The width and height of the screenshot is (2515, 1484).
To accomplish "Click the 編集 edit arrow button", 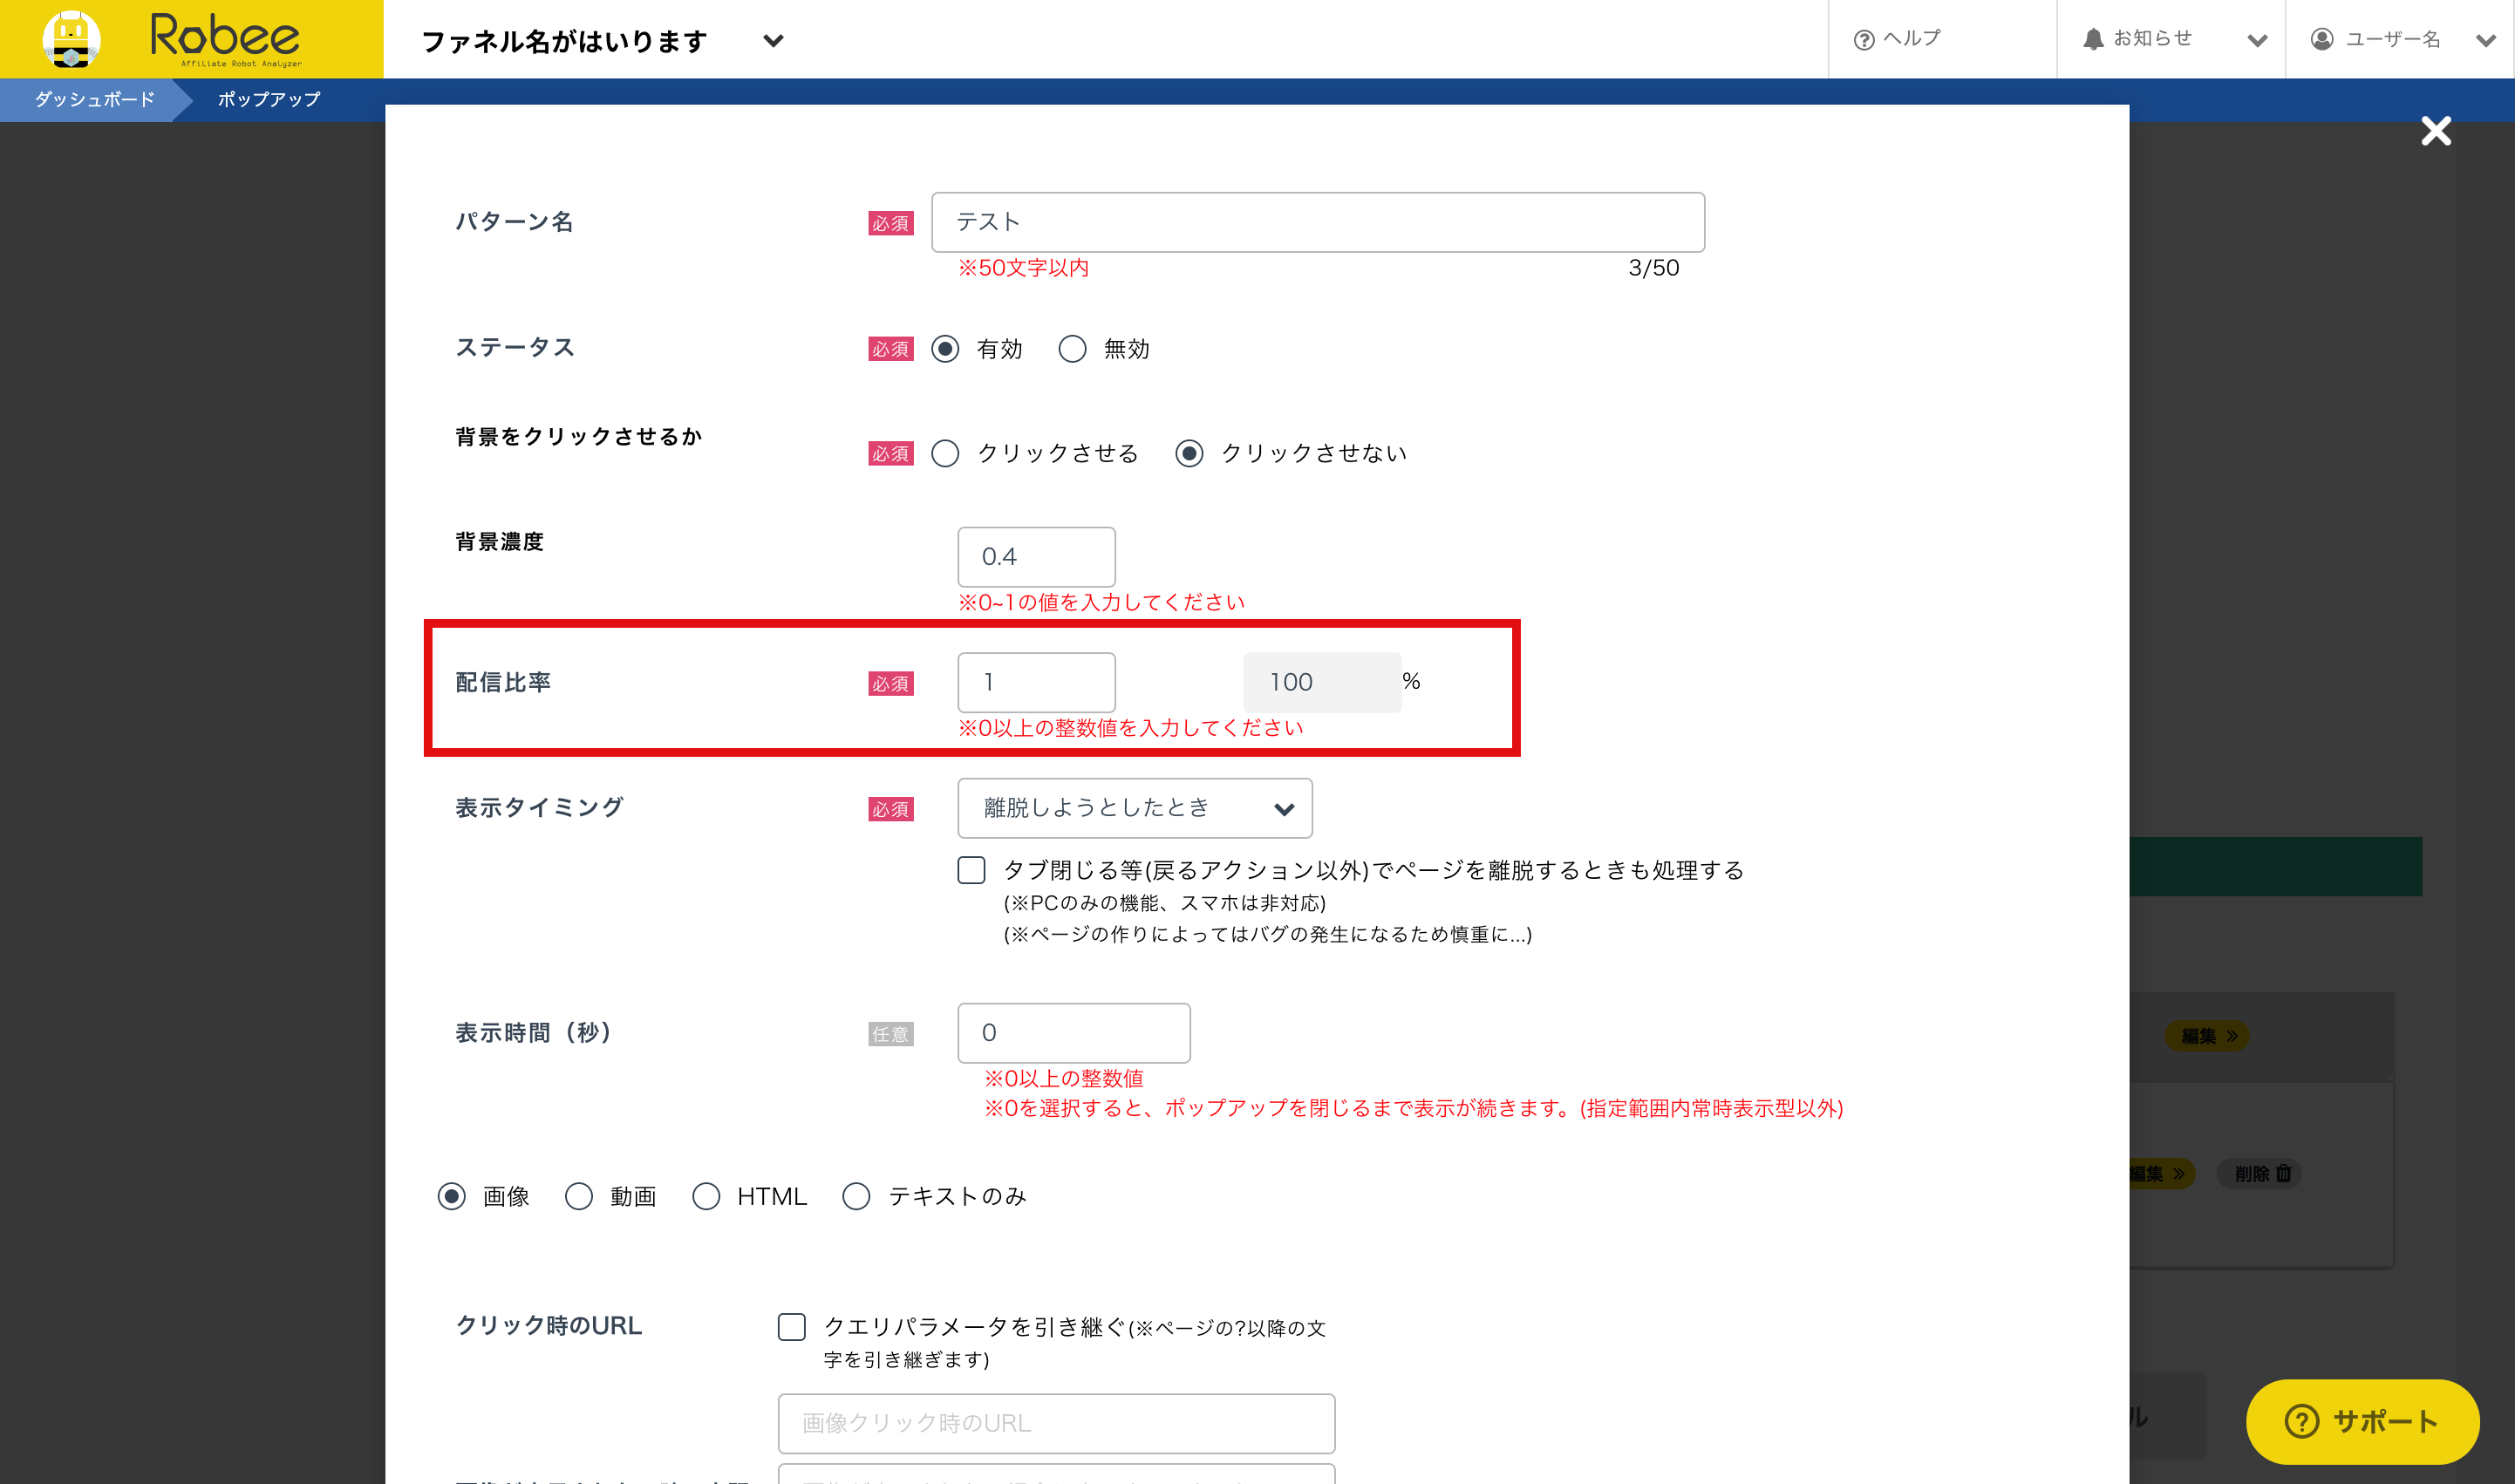I will coord(2208,1036).
